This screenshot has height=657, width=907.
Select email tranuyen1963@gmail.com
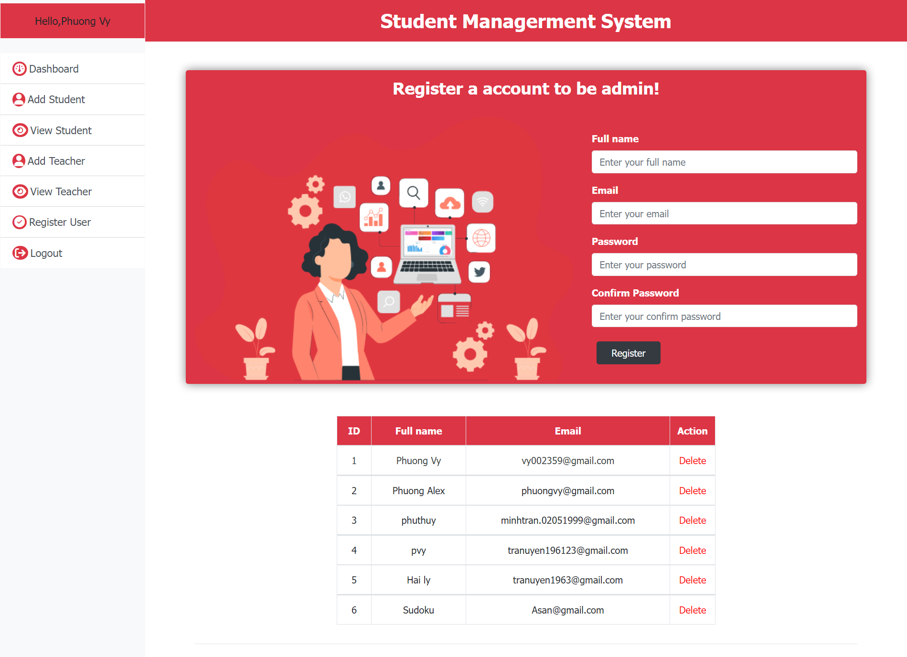click(567, 580)
